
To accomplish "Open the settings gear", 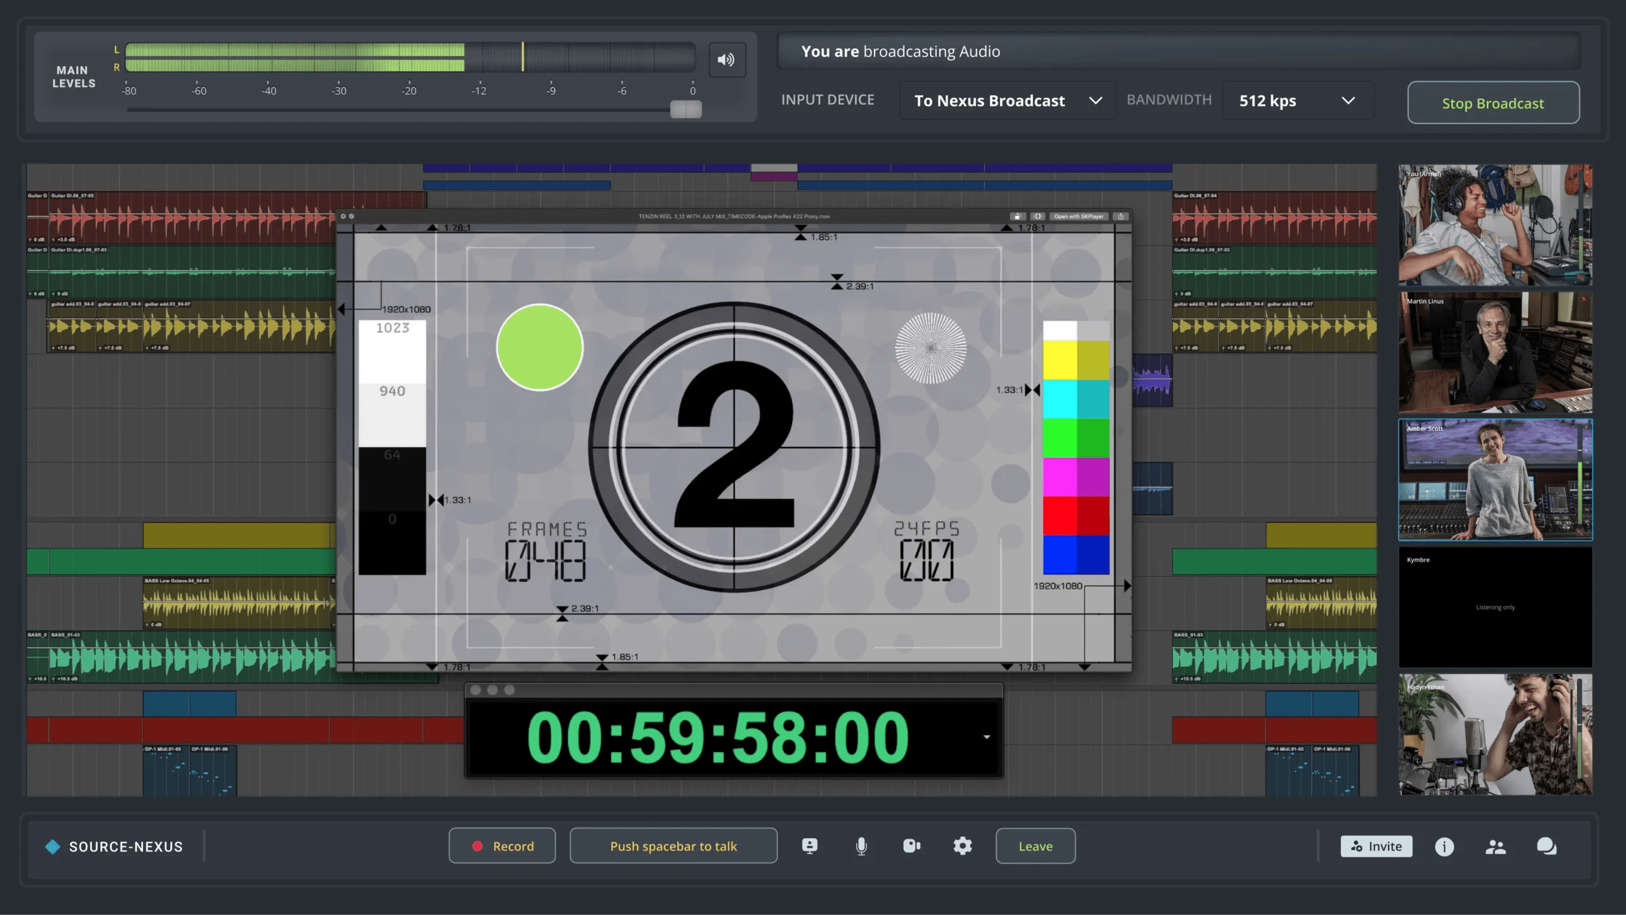I will click(x=962, y=846).
